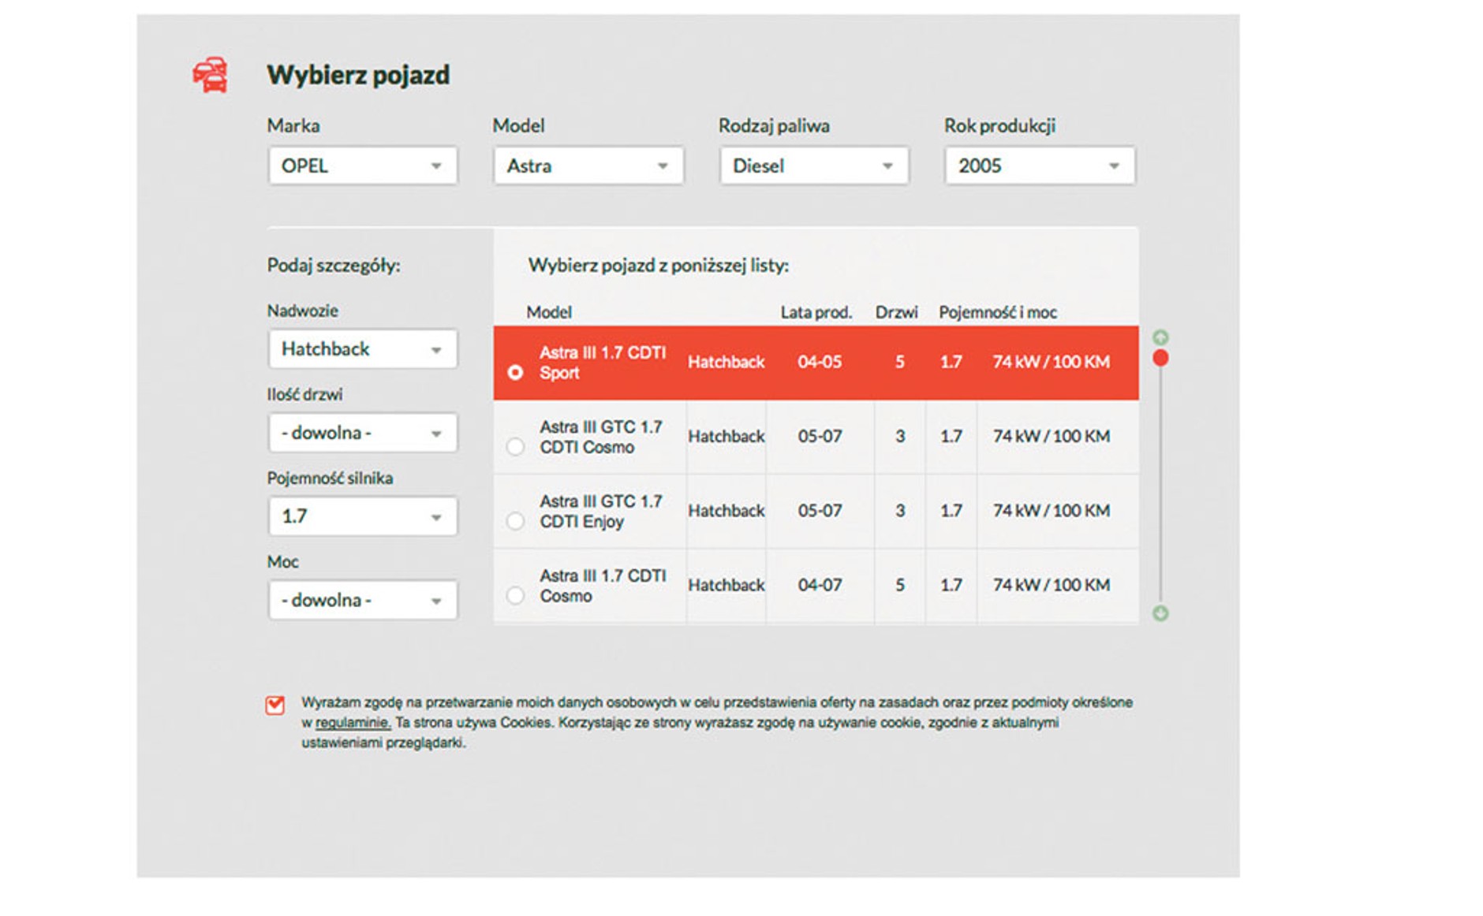Select the Astra III 1.7 CDTI Sport radio button

(515, 372)
